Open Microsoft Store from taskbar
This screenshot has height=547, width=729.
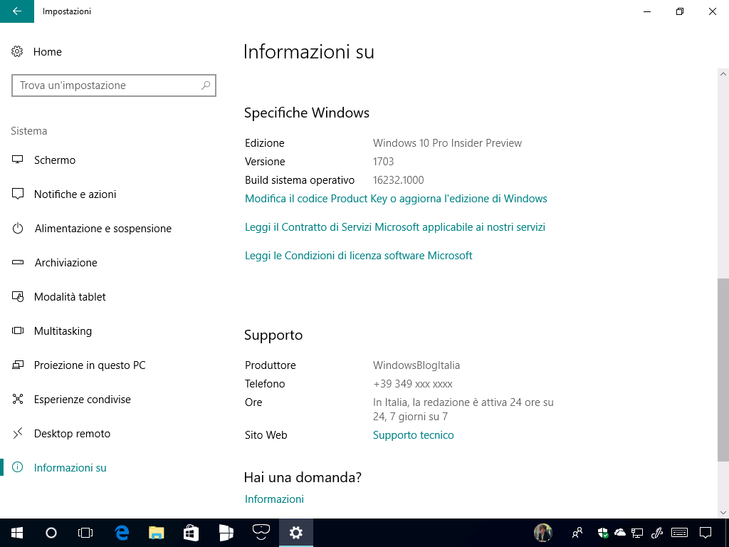coord(191,533)
